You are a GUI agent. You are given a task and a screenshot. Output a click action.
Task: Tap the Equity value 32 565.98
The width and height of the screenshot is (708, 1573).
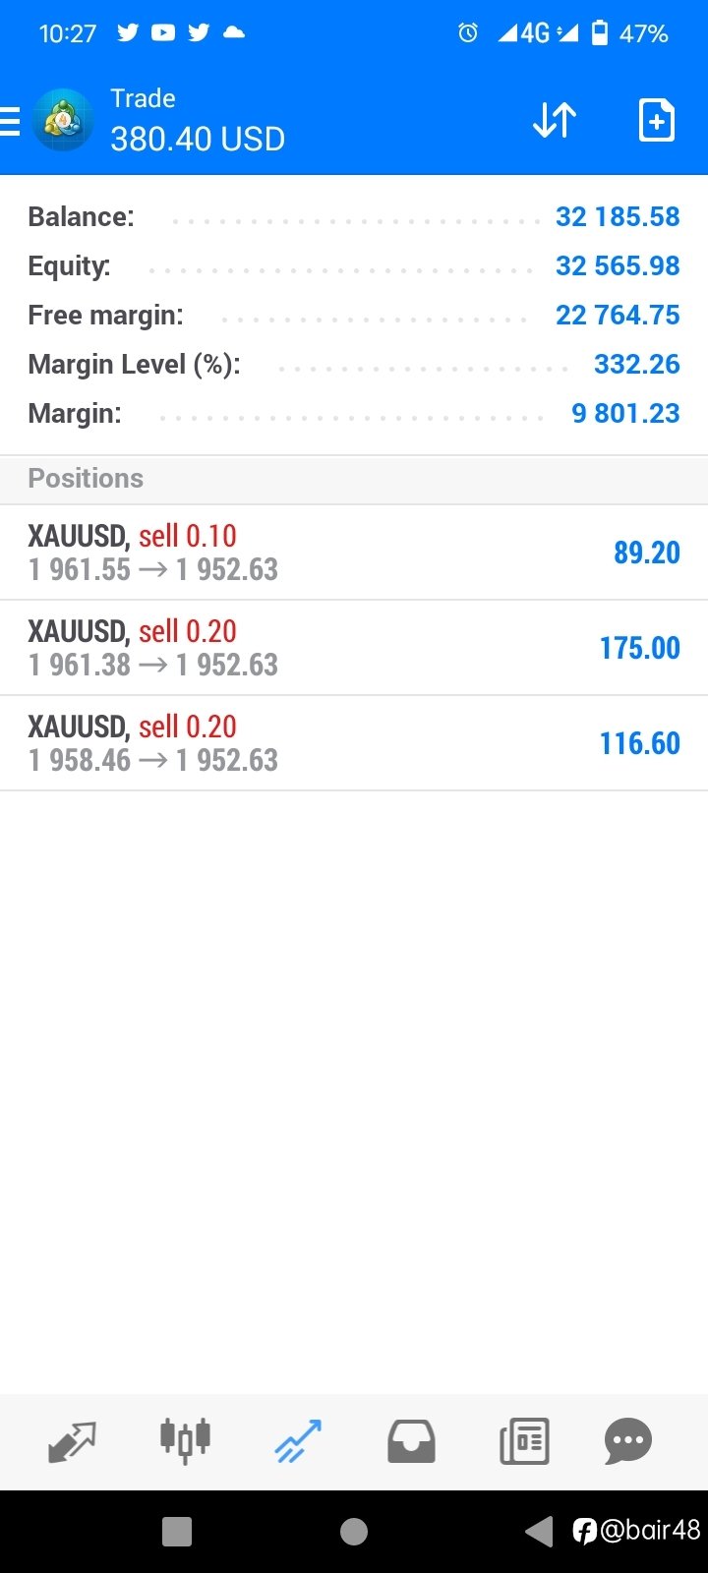pyautogui.click(x=618, y=265)
